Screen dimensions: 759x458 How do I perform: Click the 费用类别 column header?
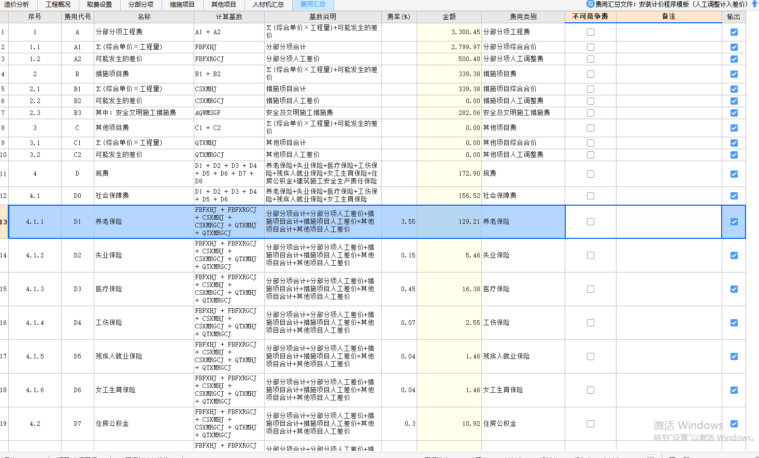click(x=523, y=17)
